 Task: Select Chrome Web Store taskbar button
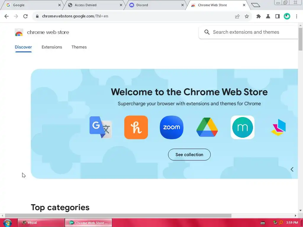[88, 223]
